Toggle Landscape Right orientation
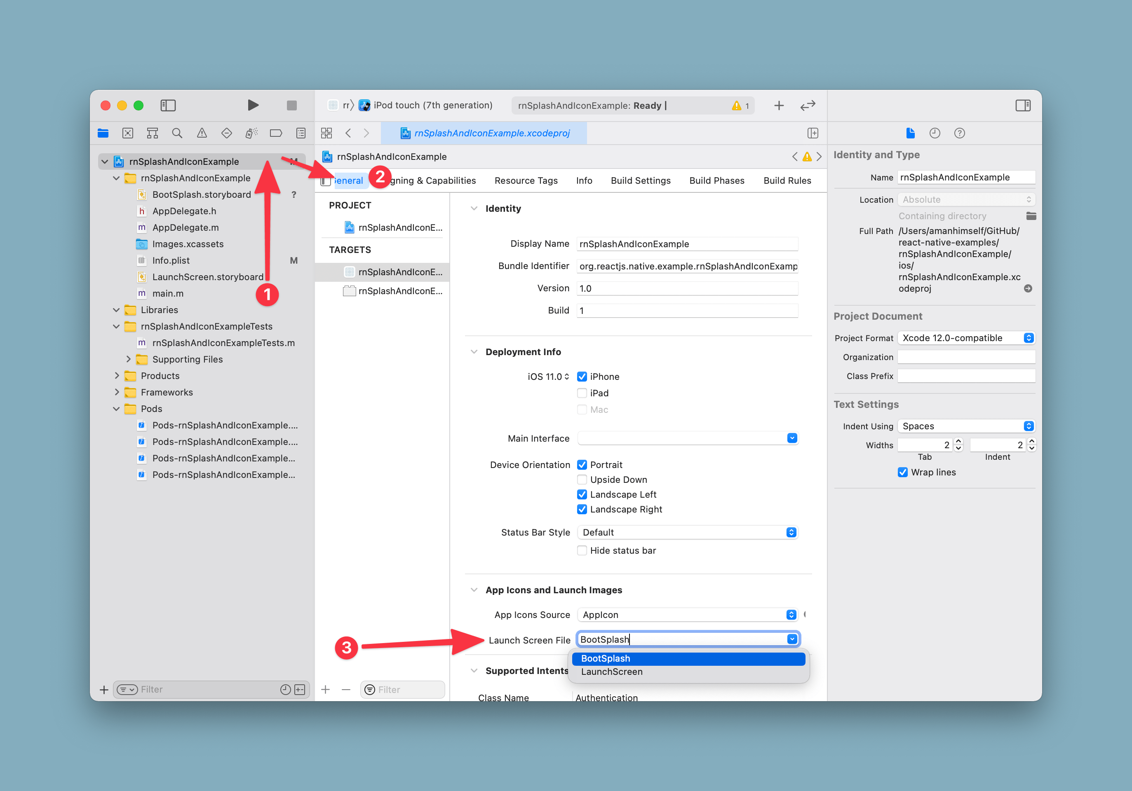Viewport: 1132px width, 791px height. (x=582, y=509)
